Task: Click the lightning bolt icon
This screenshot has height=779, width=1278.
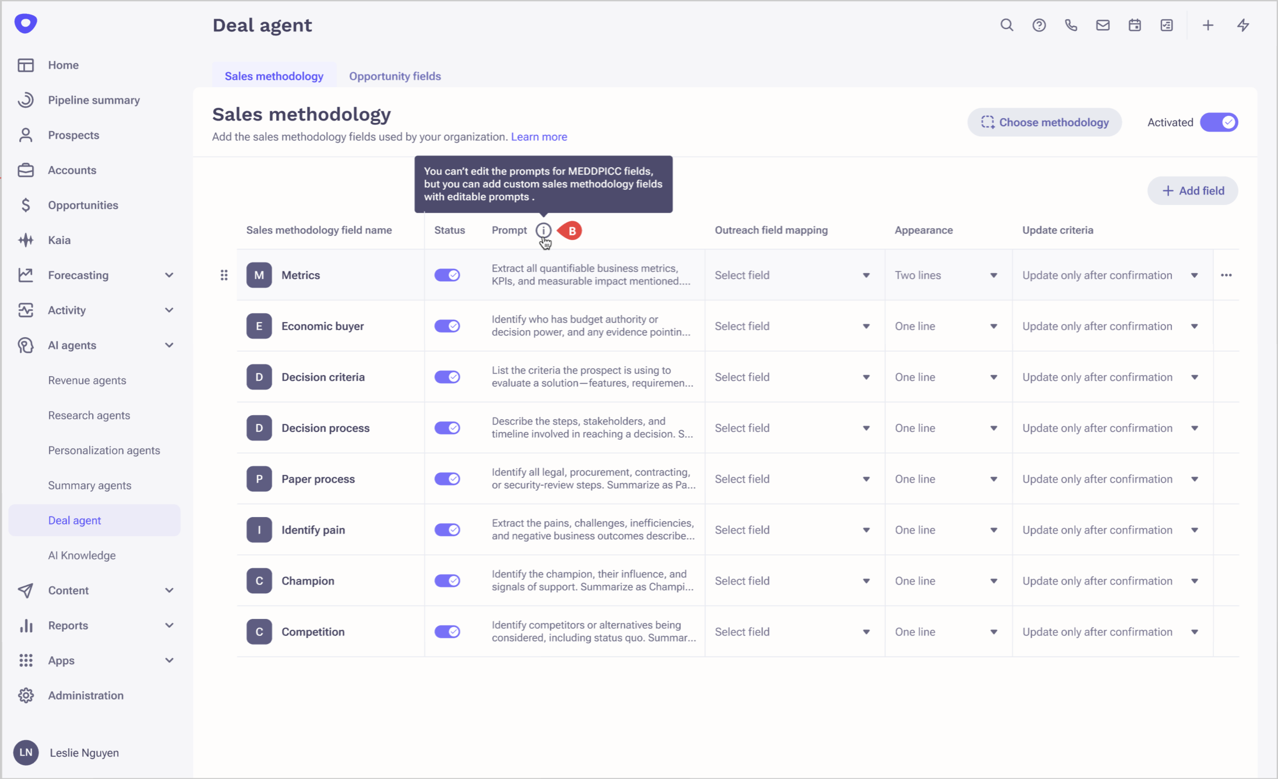Action: [x=1243, y=25]
